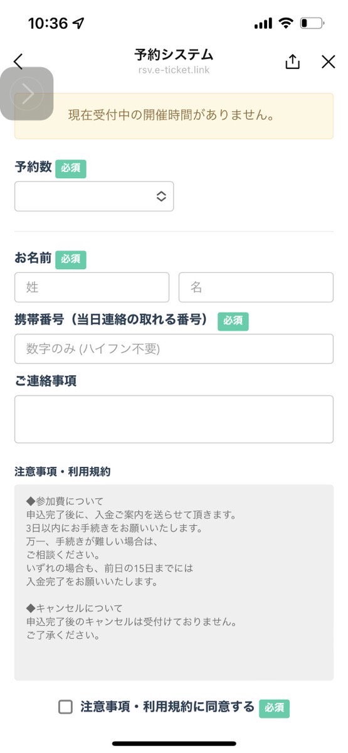This screenshot has height=753, width=348.
Task: Tap the up-down arrows in 予約数 selector
Action: (x=161, y=196)
